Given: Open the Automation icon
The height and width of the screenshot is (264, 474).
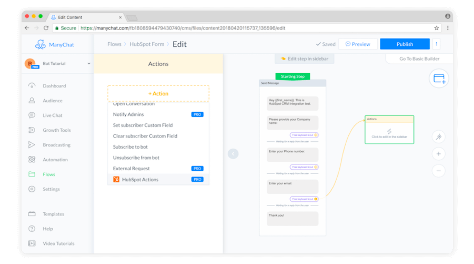Looking at the screenshot, I should point(32,159).
